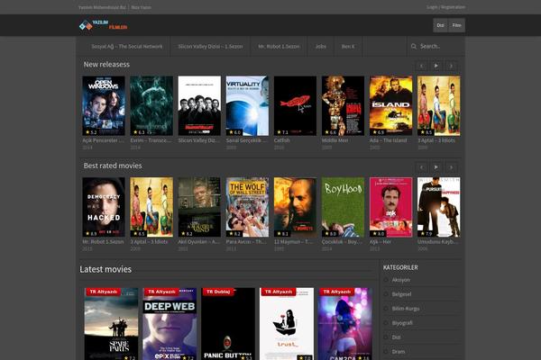
Task: Click the Registration link at the top
Action: pos(453,7)
